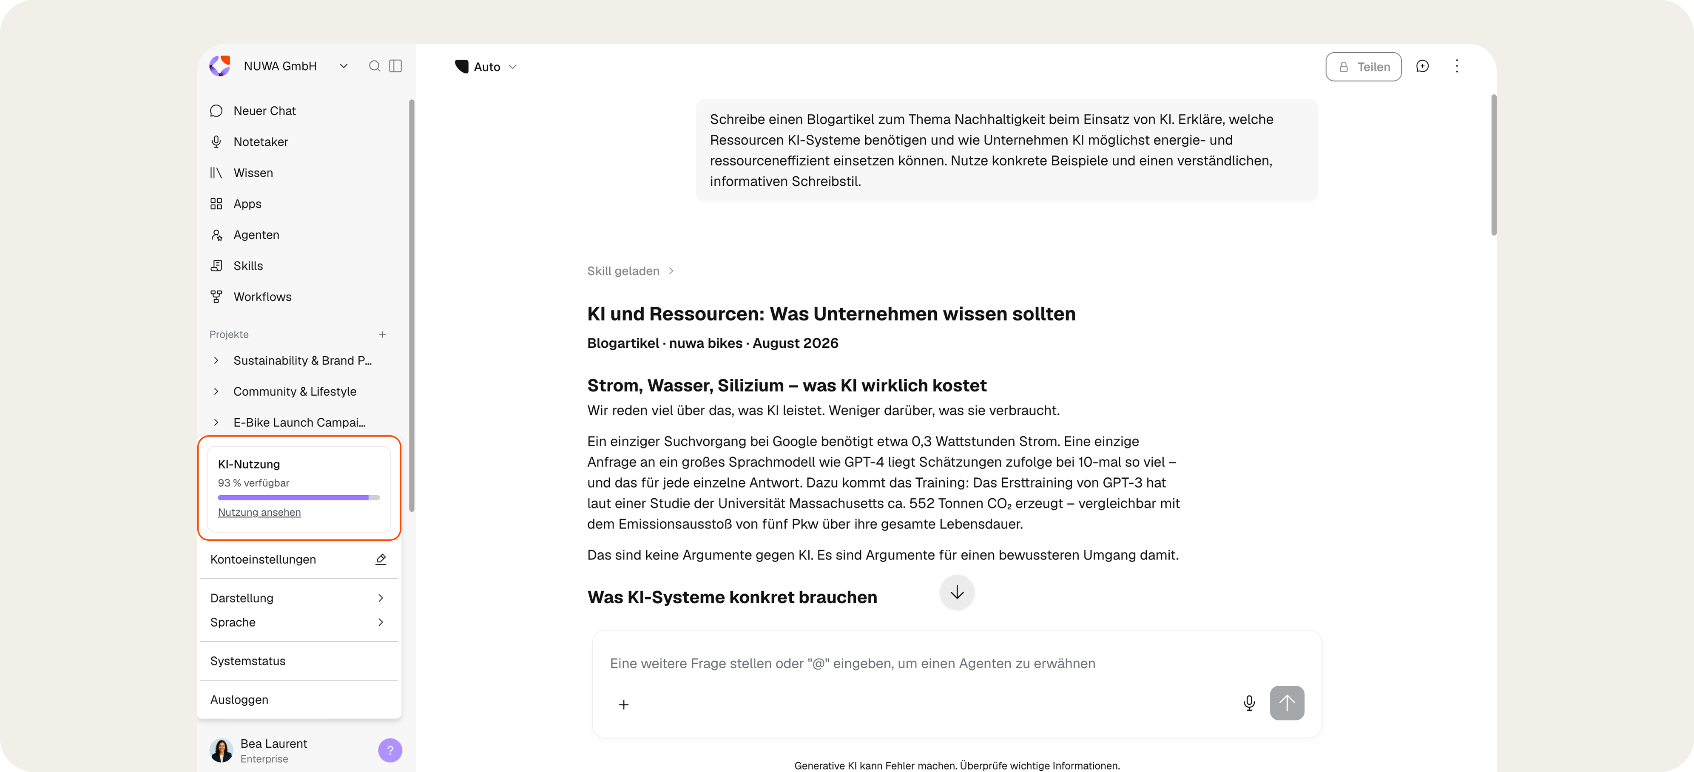Open the Sprache submenu
The height and width of the screenshot is (772, 1694).
tap(298, 622)
